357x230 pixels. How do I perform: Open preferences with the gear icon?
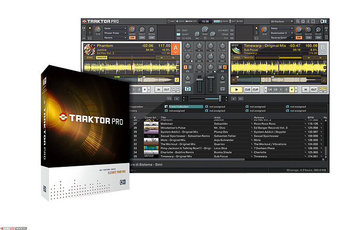point(303,21)
